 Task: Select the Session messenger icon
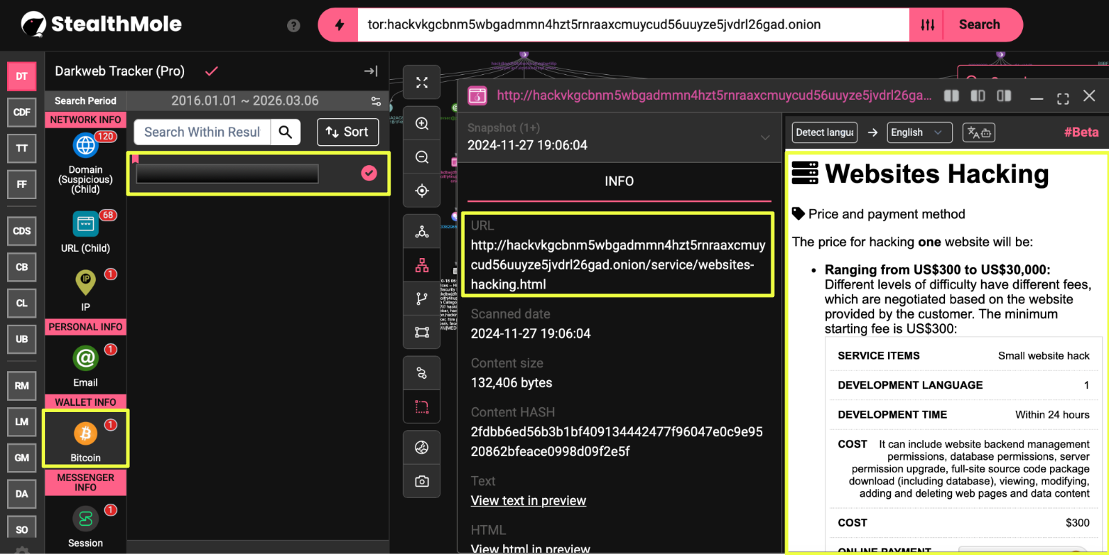pos(85,519)
